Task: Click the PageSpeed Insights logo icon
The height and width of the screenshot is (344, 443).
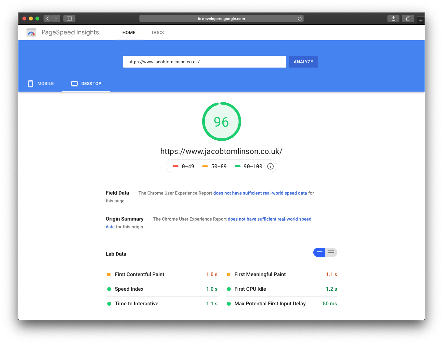Action: [x=31, y=32]
